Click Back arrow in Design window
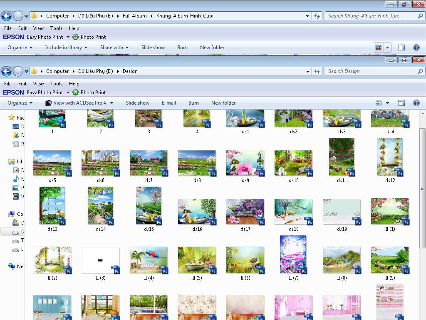This screenshot has width=426, height=320. point(7,72)
